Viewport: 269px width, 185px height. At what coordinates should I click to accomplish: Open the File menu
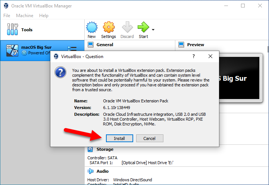7,16
